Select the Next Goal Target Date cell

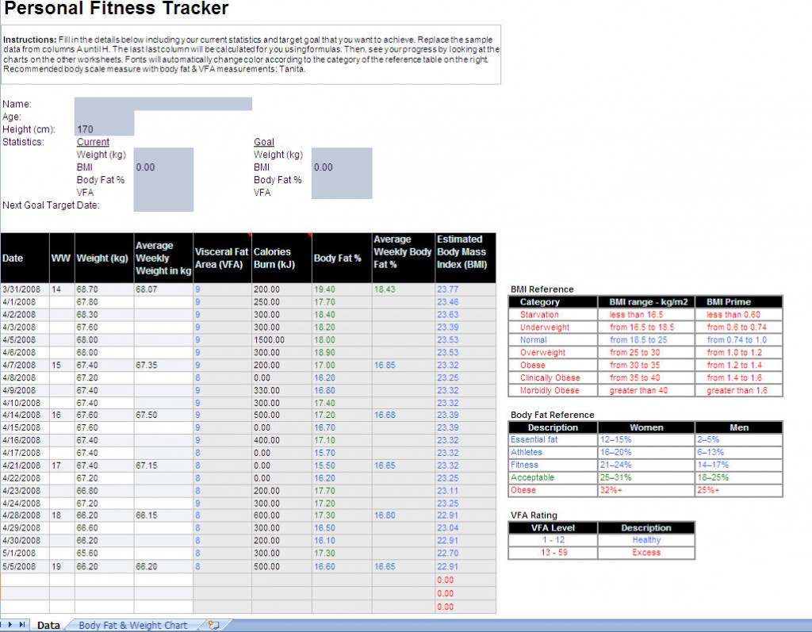[163, 205]
